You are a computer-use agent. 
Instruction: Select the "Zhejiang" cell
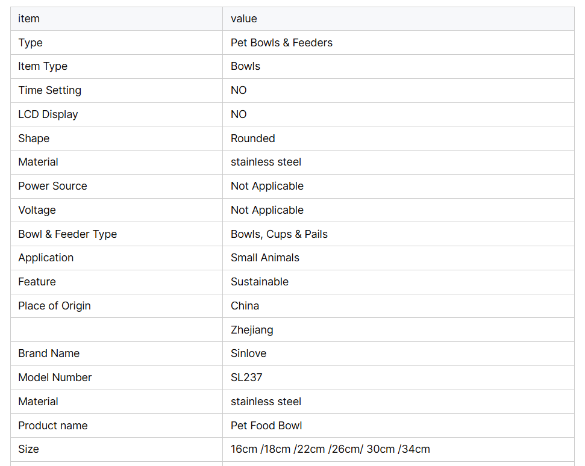coord(252,330)
